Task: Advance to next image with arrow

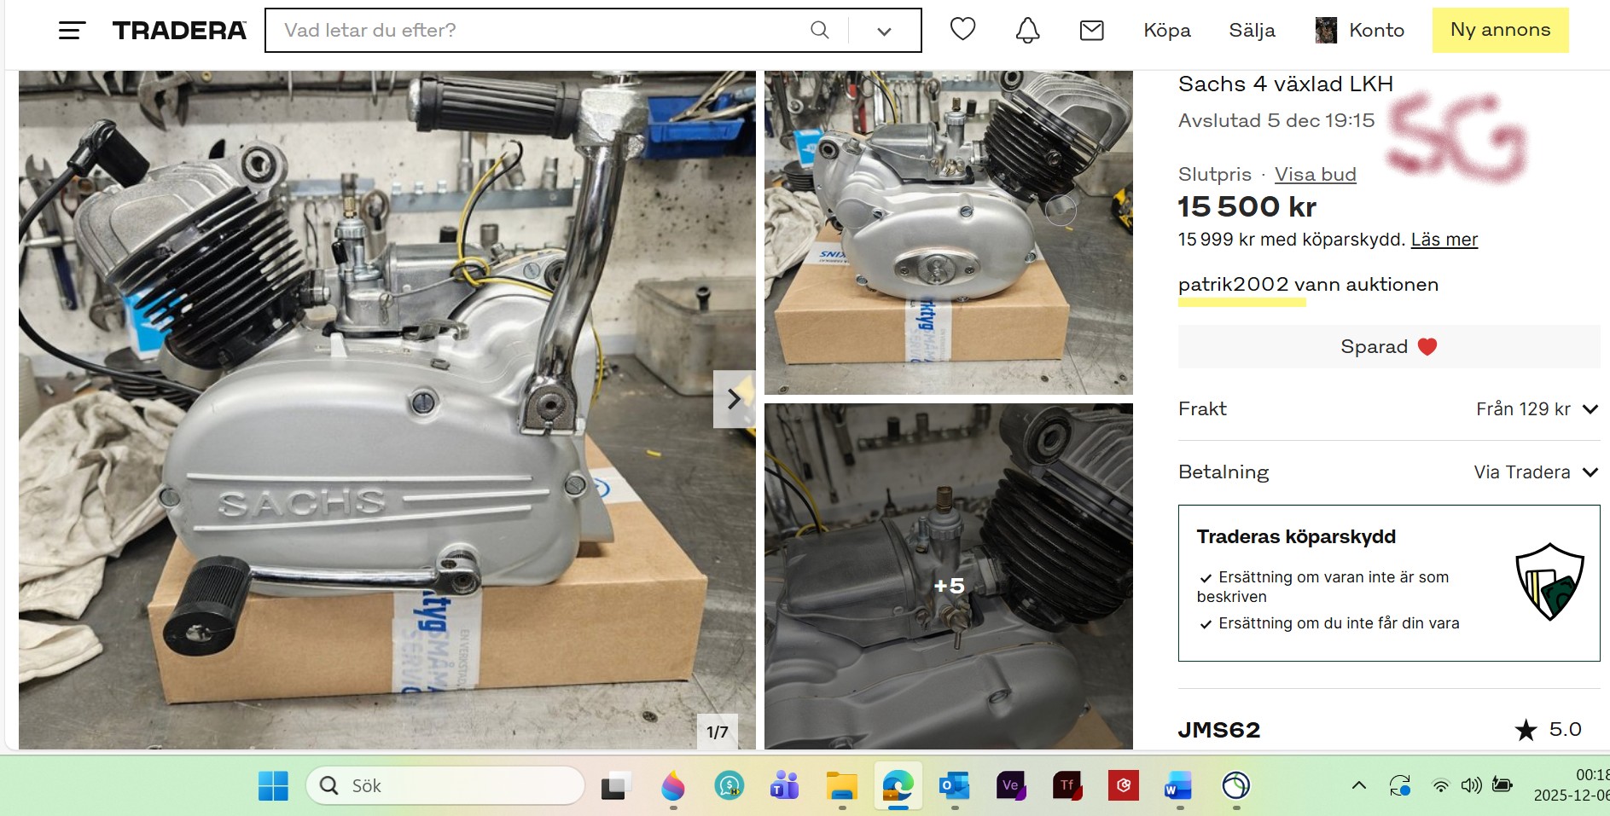Action: click(x=734, y=399)
